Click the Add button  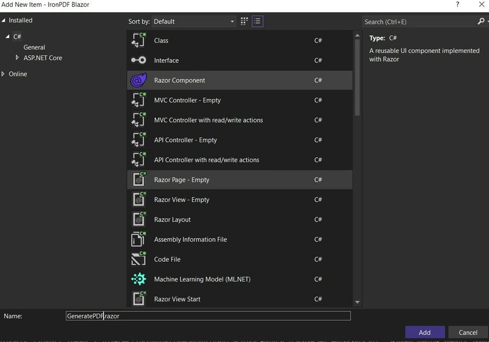(x=425, y=332)
